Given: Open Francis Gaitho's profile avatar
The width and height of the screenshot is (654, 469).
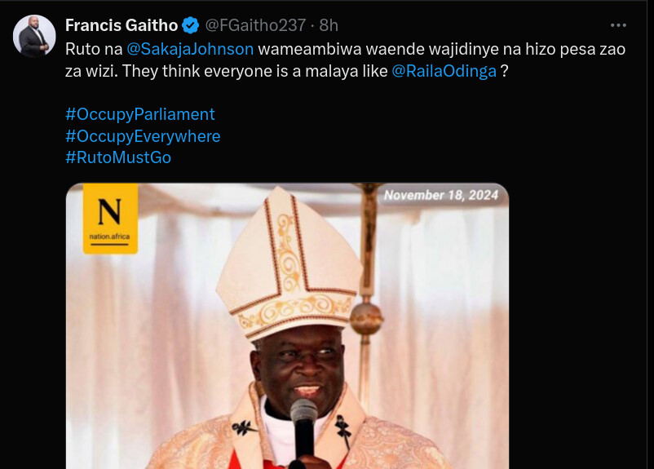Looking at the screenshot, I should 36,37.
